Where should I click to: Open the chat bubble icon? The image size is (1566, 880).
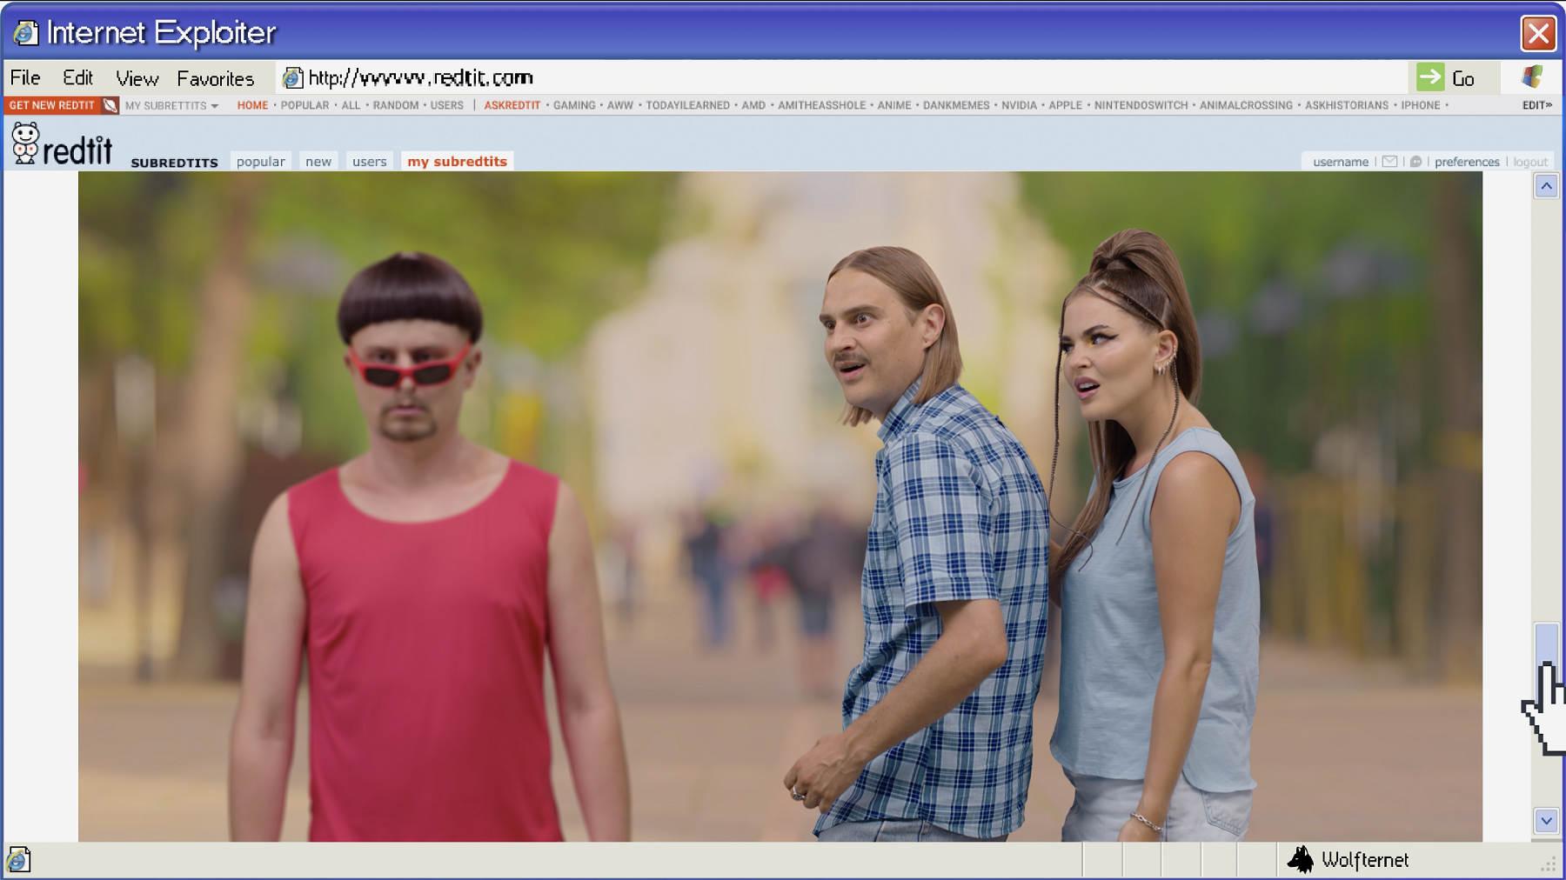tap(1415, 162)
